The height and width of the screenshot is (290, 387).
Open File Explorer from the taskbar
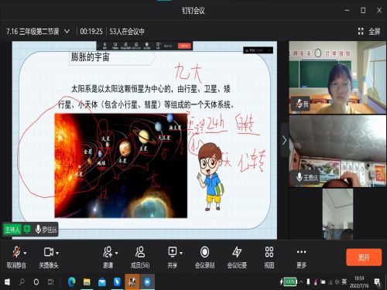[87, 282]
